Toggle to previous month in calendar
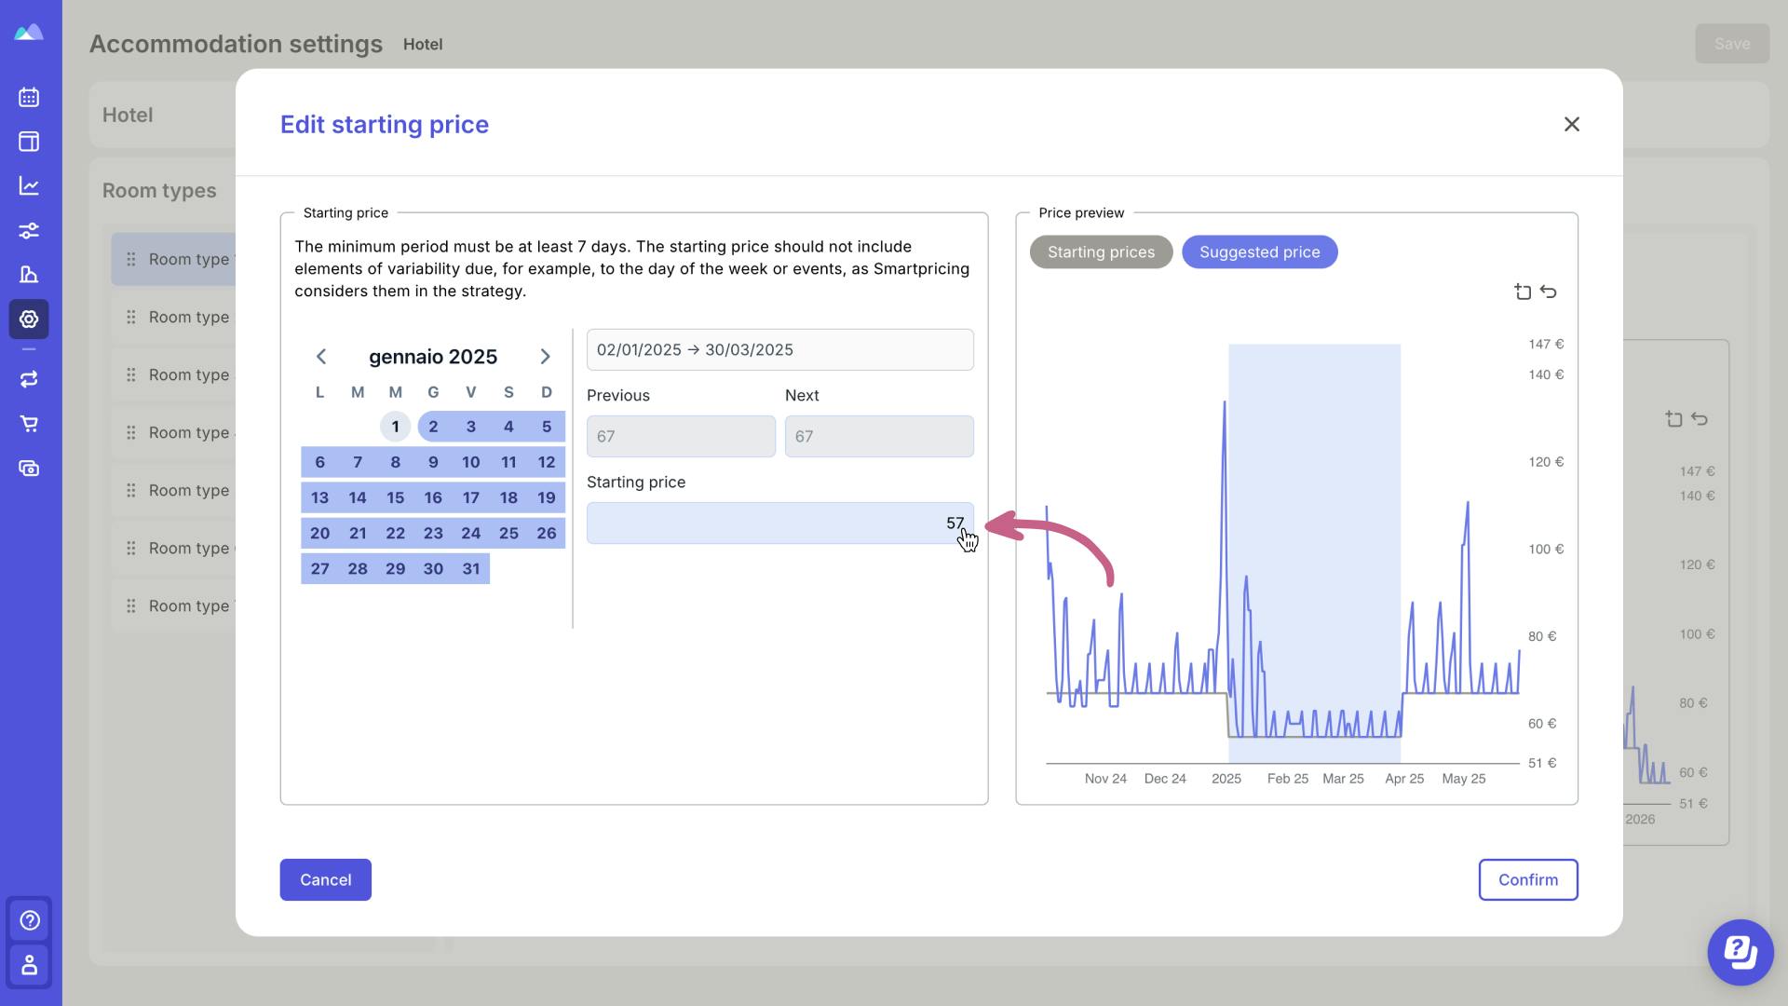Screen dimensions: 1788x1006 point(320,355)
